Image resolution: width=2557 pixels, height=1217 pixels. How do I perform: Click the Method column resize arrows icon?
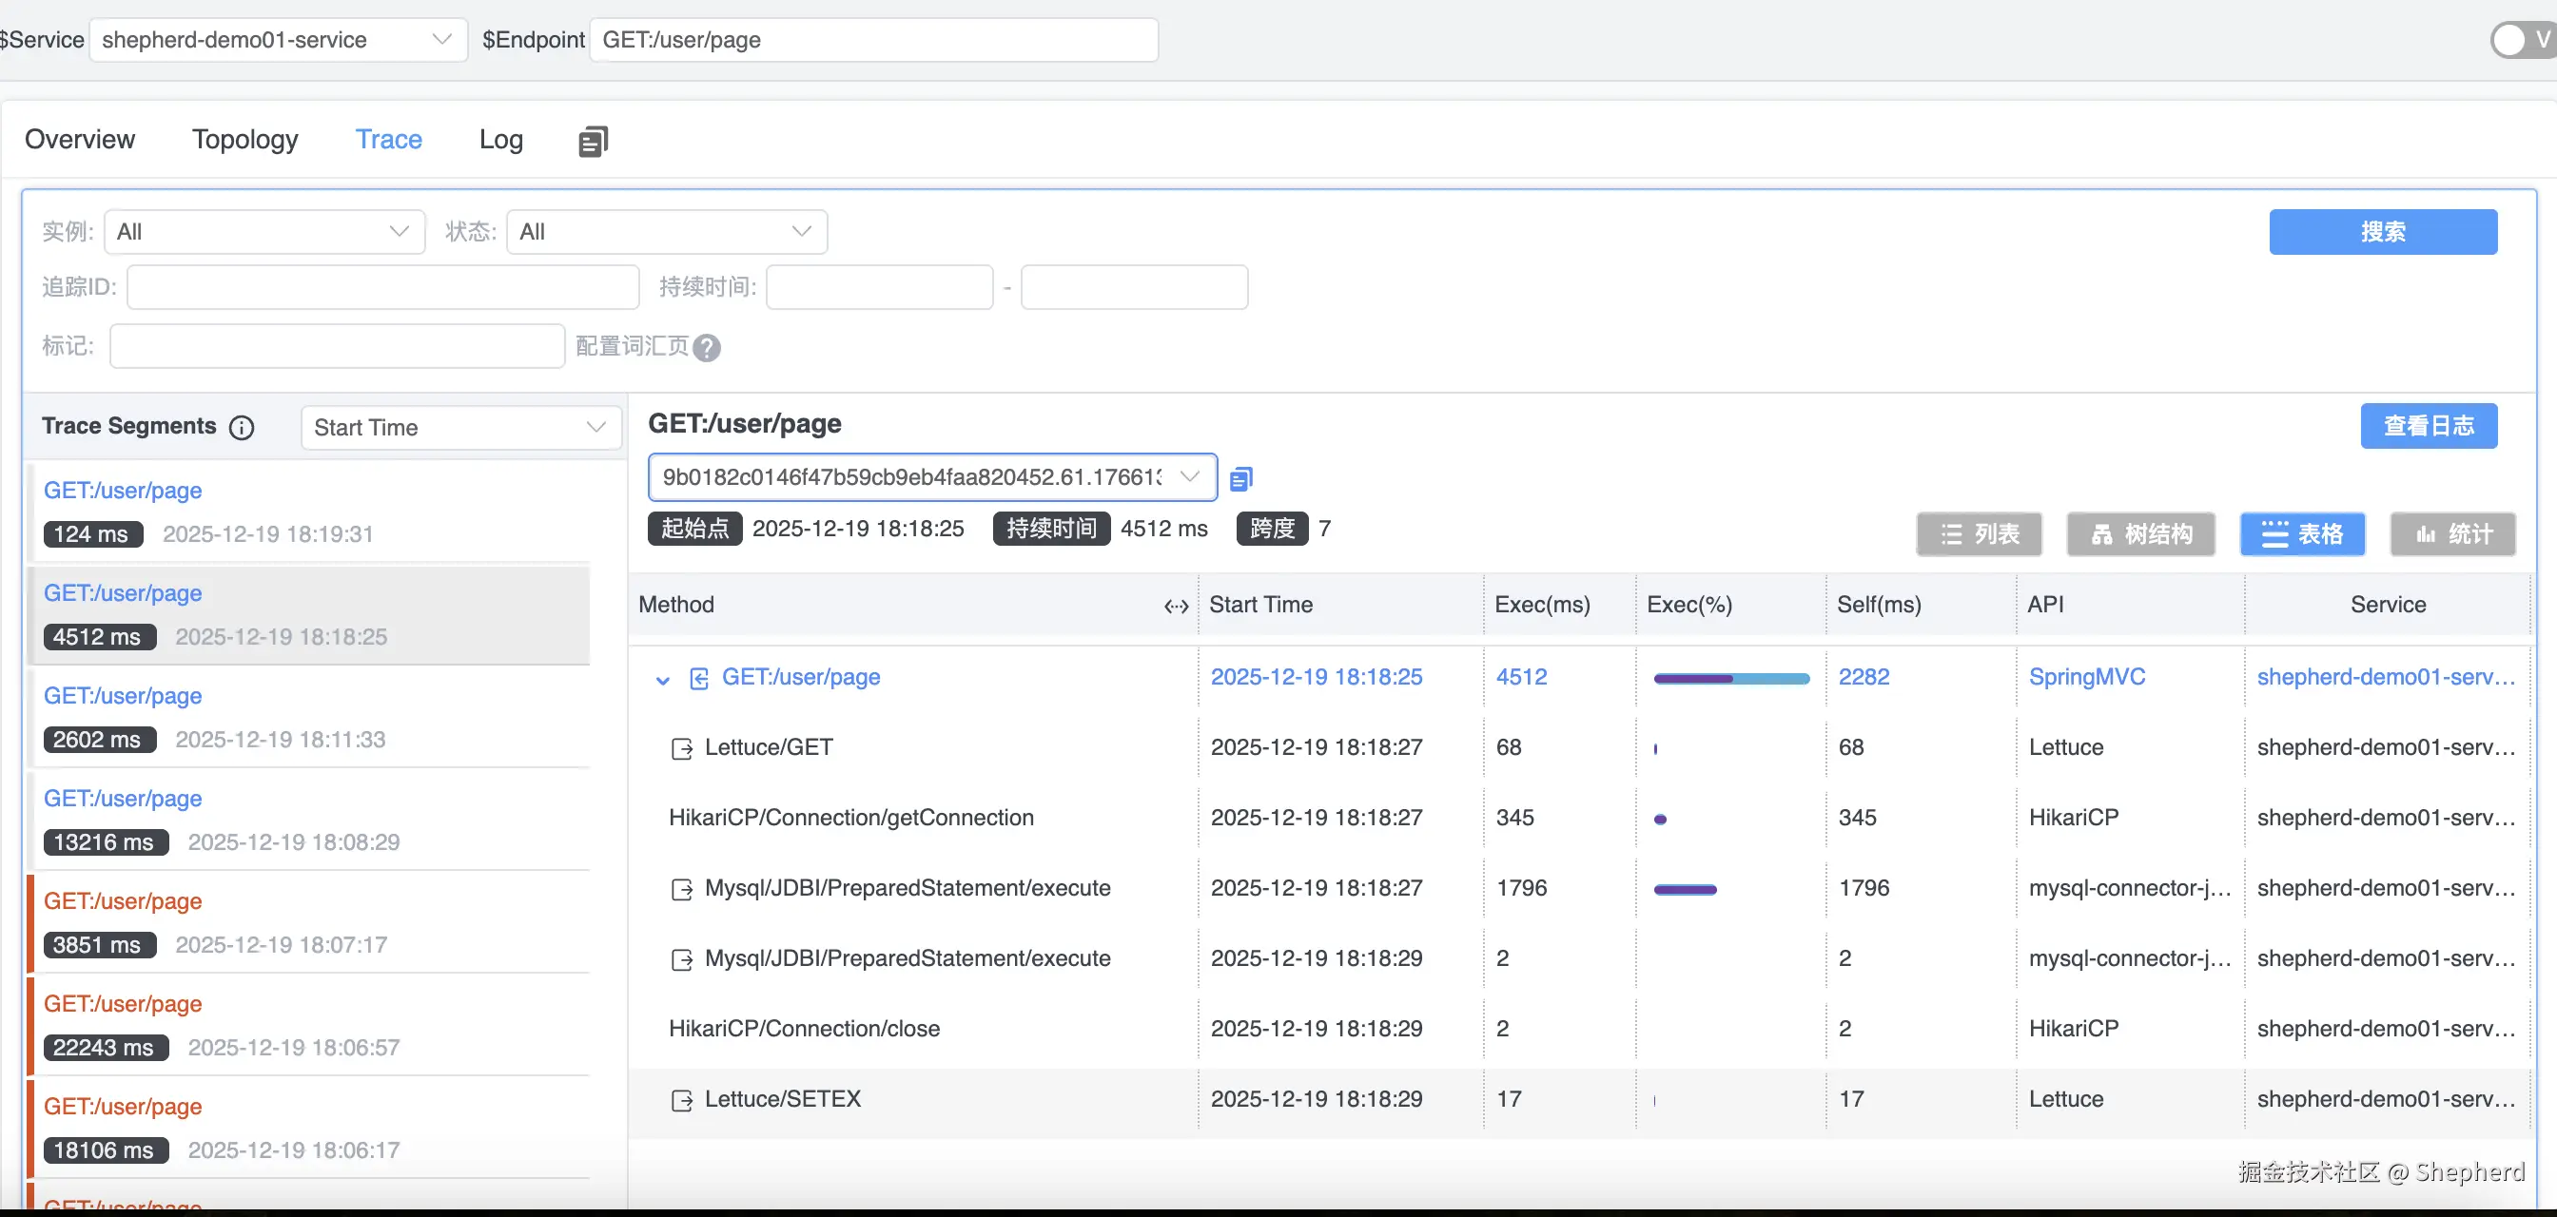pyautogui.click(x=1177, y=606)
